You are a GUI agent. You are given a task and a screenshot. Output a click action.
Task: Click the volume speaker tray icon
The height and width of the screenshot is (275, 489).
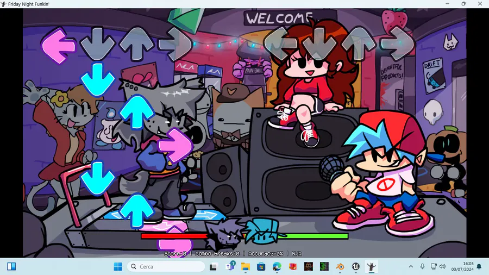[x=442, y=267]
